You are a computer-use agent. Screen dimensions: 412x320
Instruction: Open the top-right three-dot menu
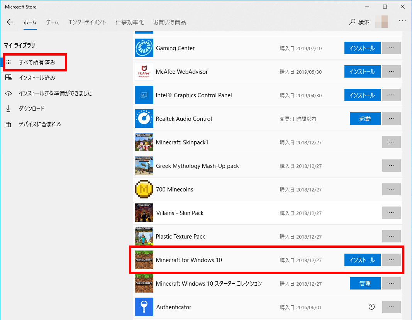coord(402,21)
